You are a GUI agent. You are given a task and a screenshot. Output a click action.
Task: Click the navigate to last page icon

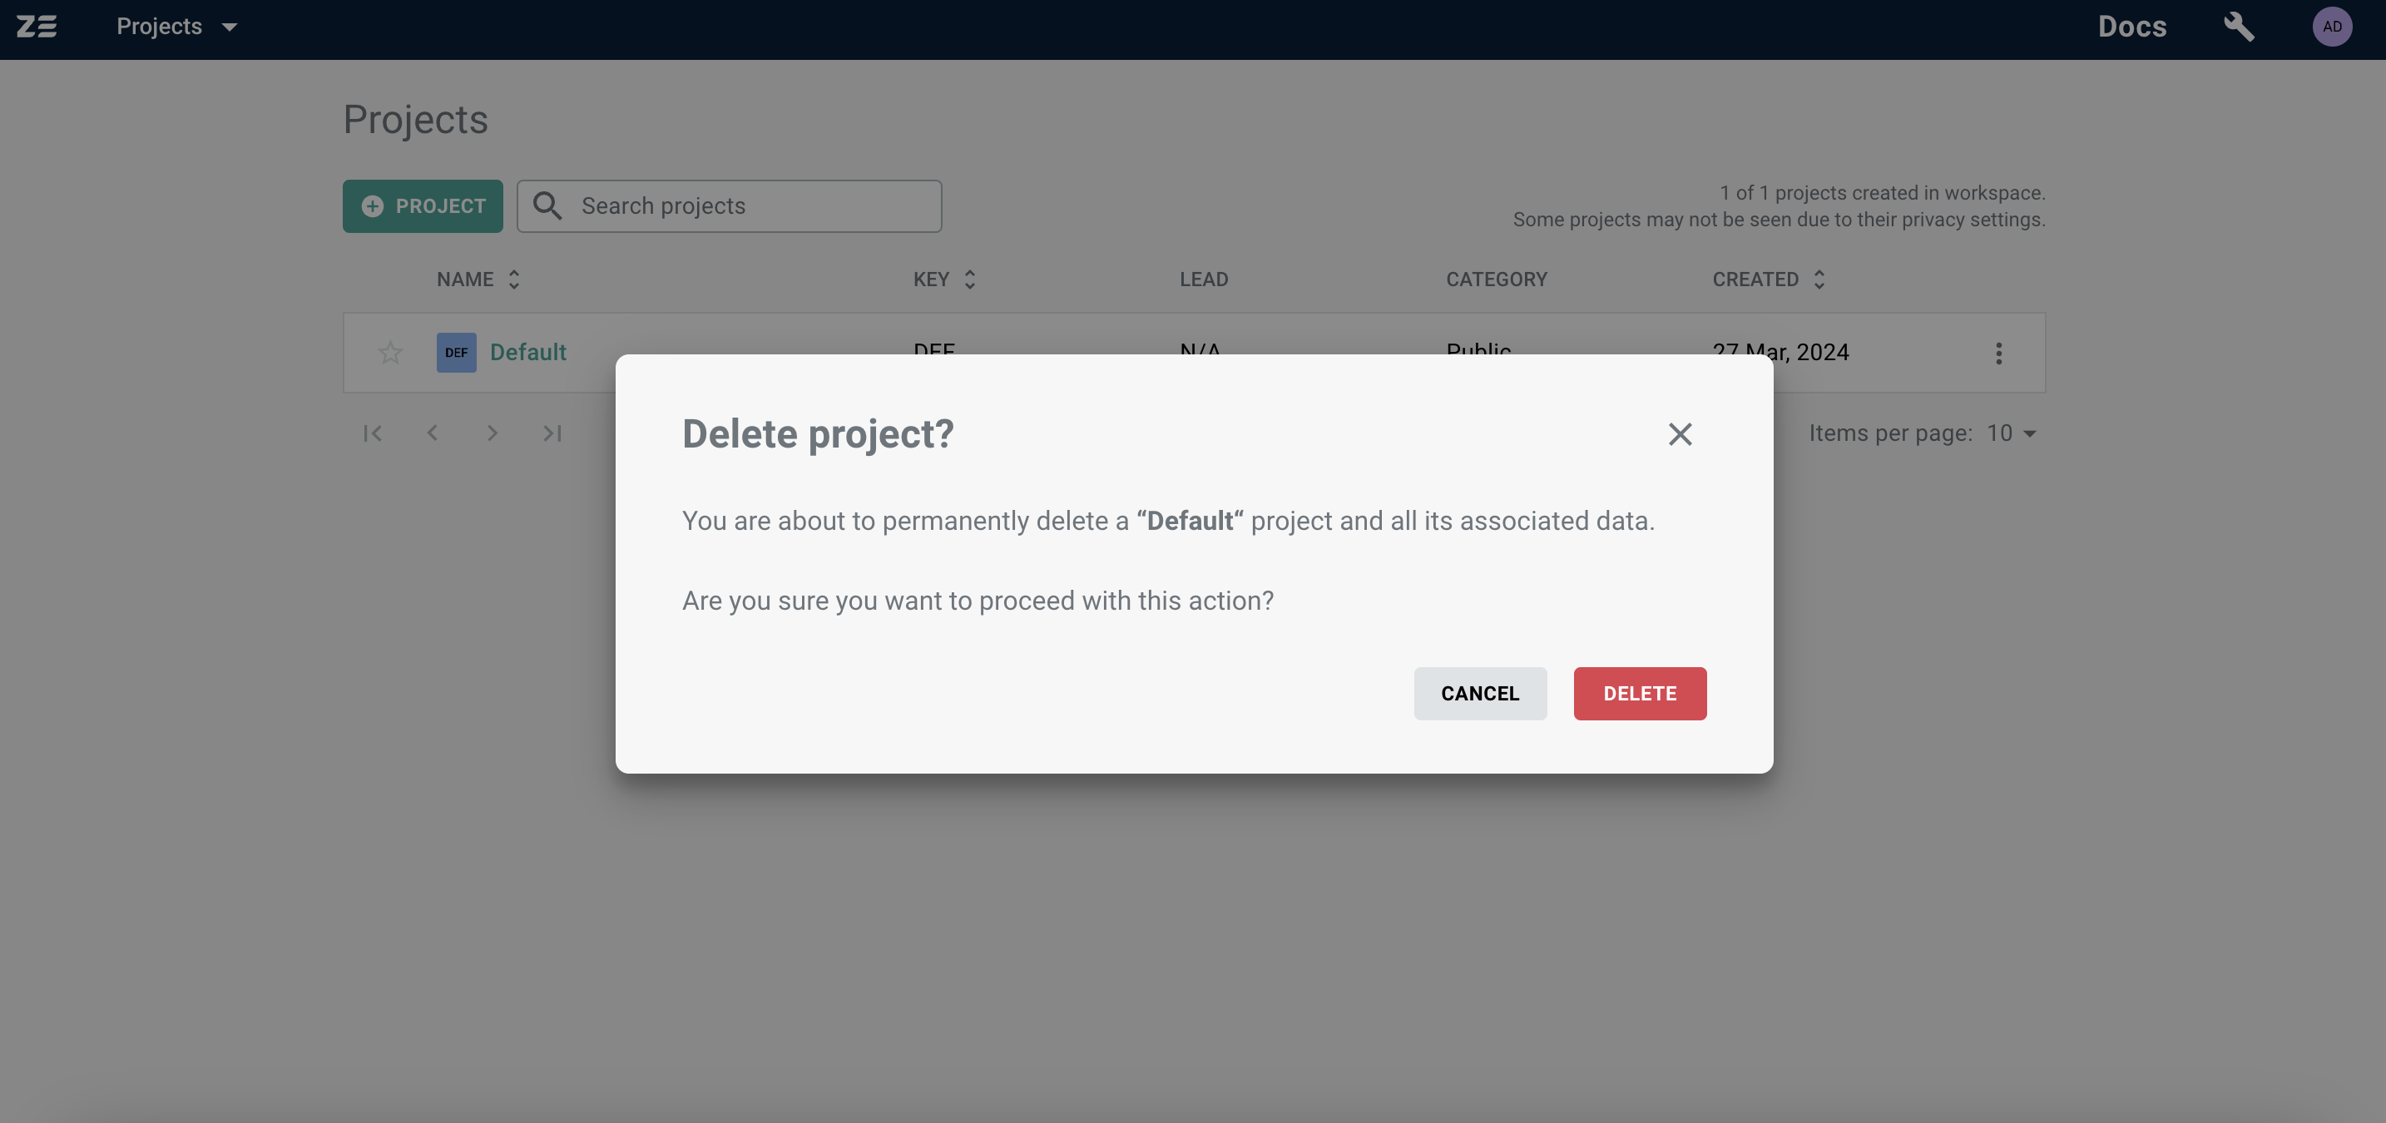click(552, 433)
